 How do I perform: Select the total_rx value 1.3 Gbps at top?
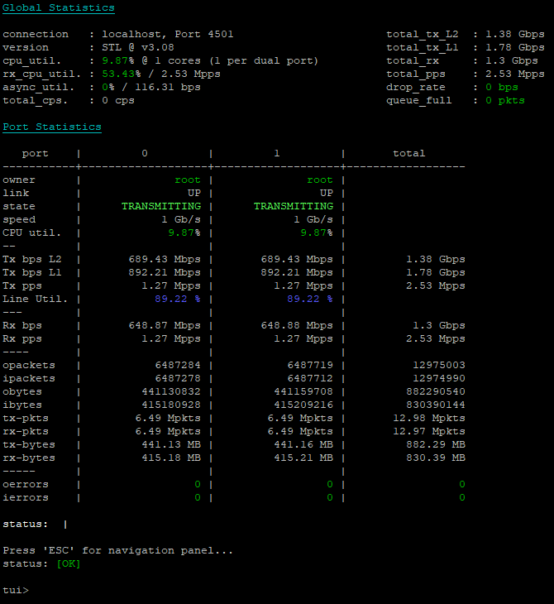tap(511, 61)
